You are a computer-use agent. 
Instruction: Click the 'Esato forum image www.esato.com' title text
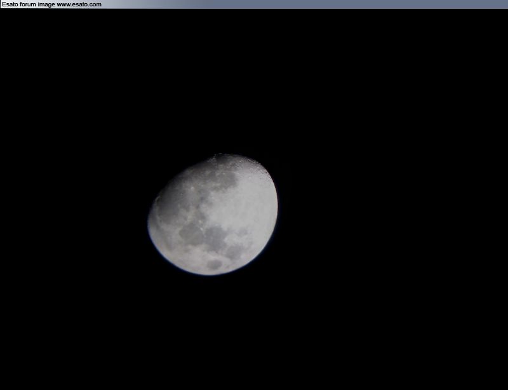(52, 4)
